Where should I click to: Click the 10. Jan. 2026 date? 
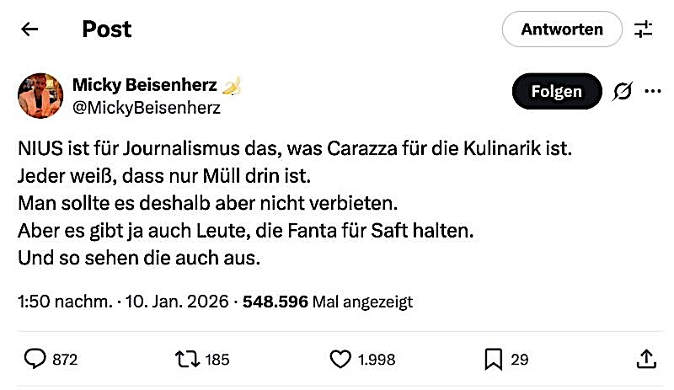tap(177, 302)
